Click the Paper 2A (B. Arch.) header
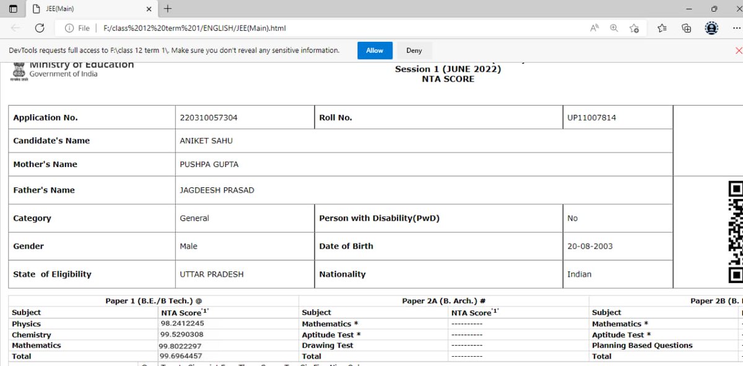743x366 pixels. [x=443, y=301]
